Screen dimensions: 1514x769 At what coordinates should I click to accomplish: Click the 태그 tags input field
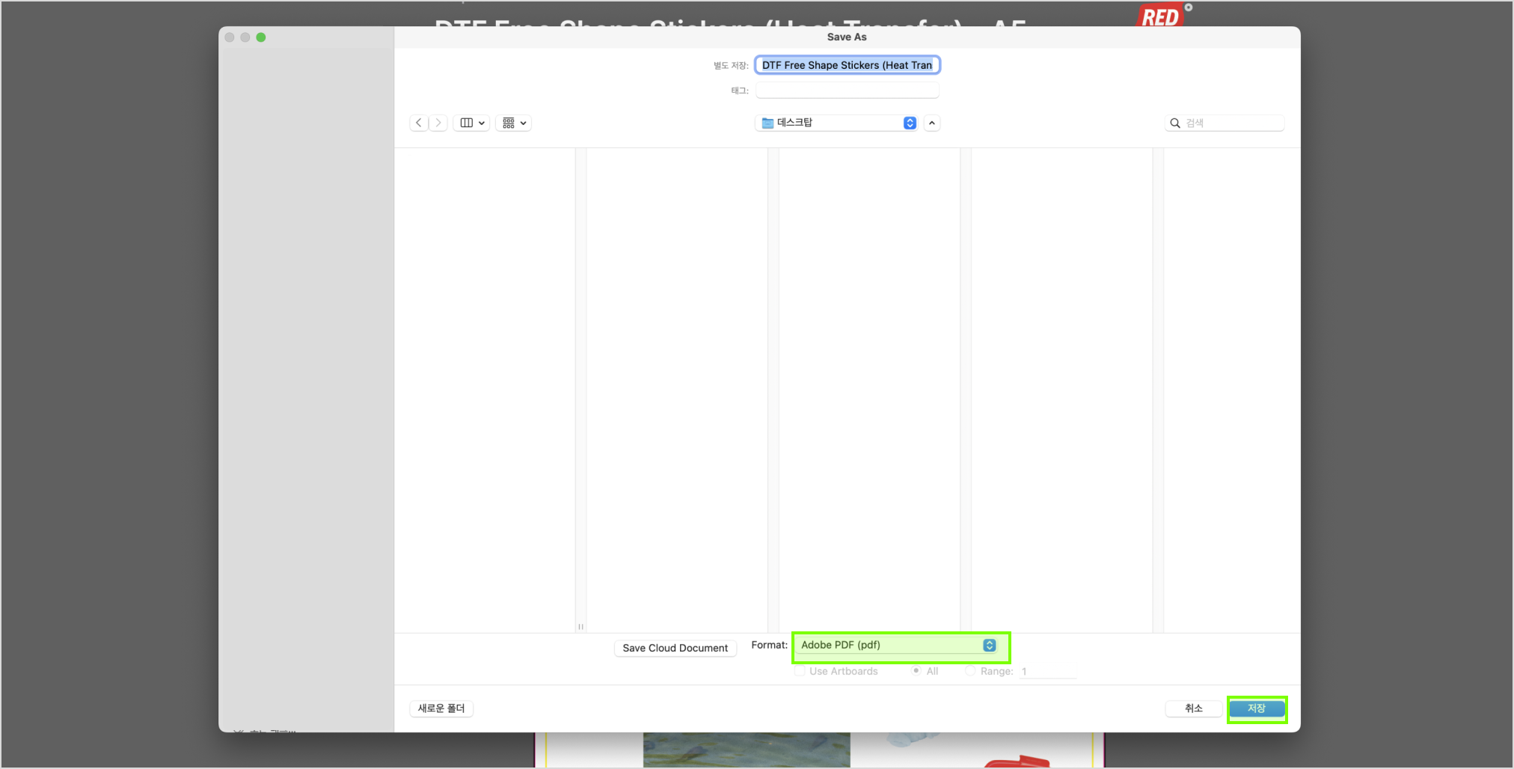(847, 91)
